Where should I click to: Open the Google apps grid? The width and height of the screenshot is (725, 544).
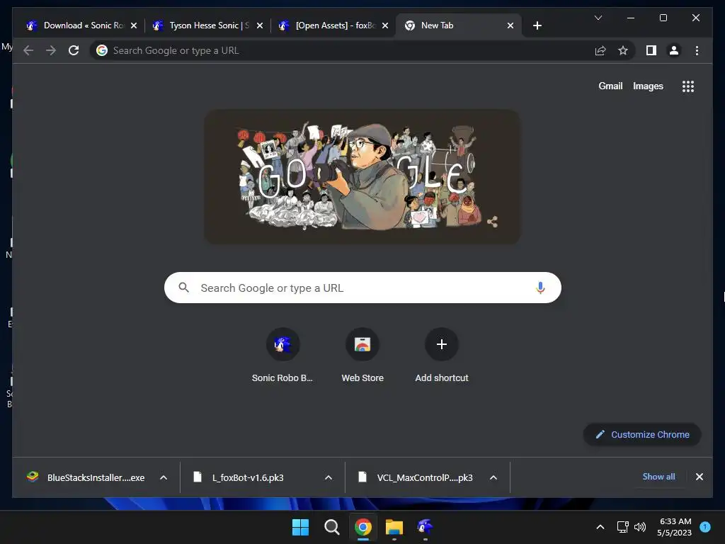pos(688,86)
